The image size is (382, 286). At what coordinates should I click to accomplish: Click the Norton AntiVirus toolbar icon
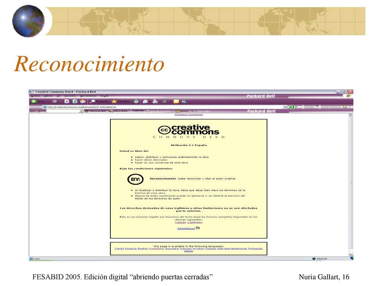[x=344, y=107]
